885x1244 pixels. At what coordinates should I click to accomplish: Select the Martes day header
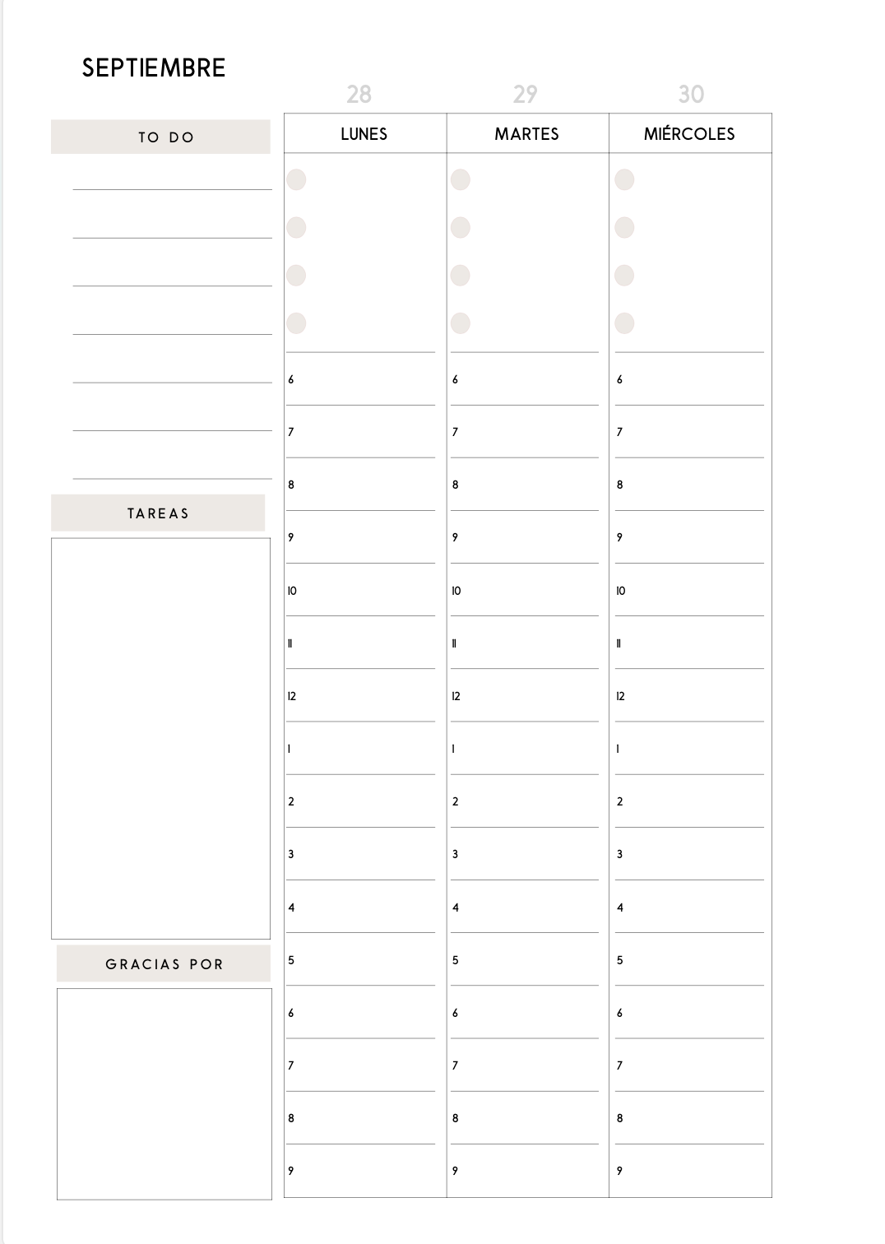[527, 134]
